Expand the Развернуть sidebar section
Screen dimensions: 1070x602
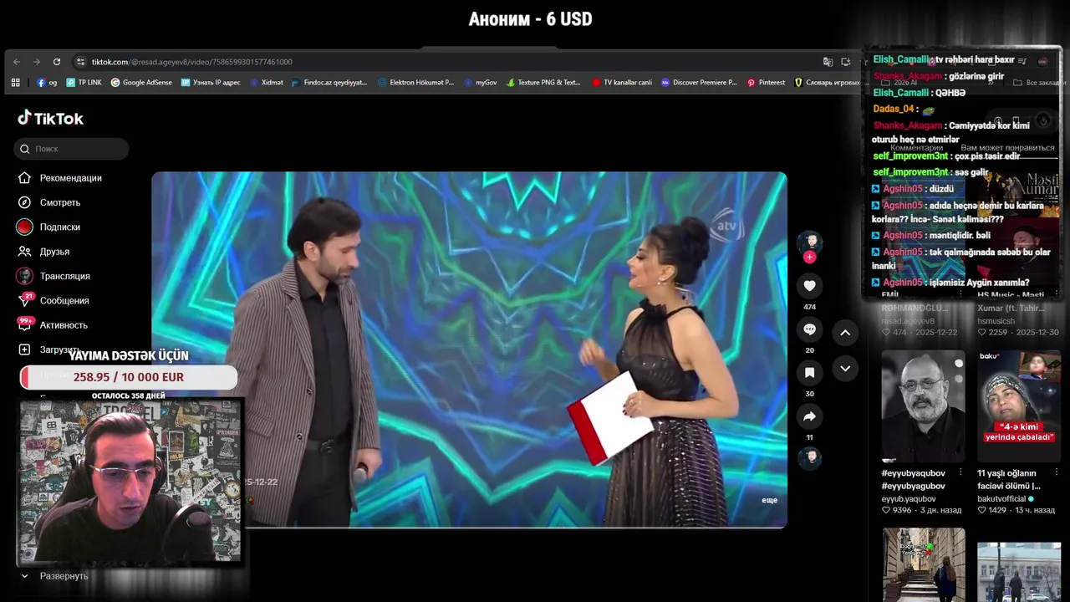[x=53, y=576]
